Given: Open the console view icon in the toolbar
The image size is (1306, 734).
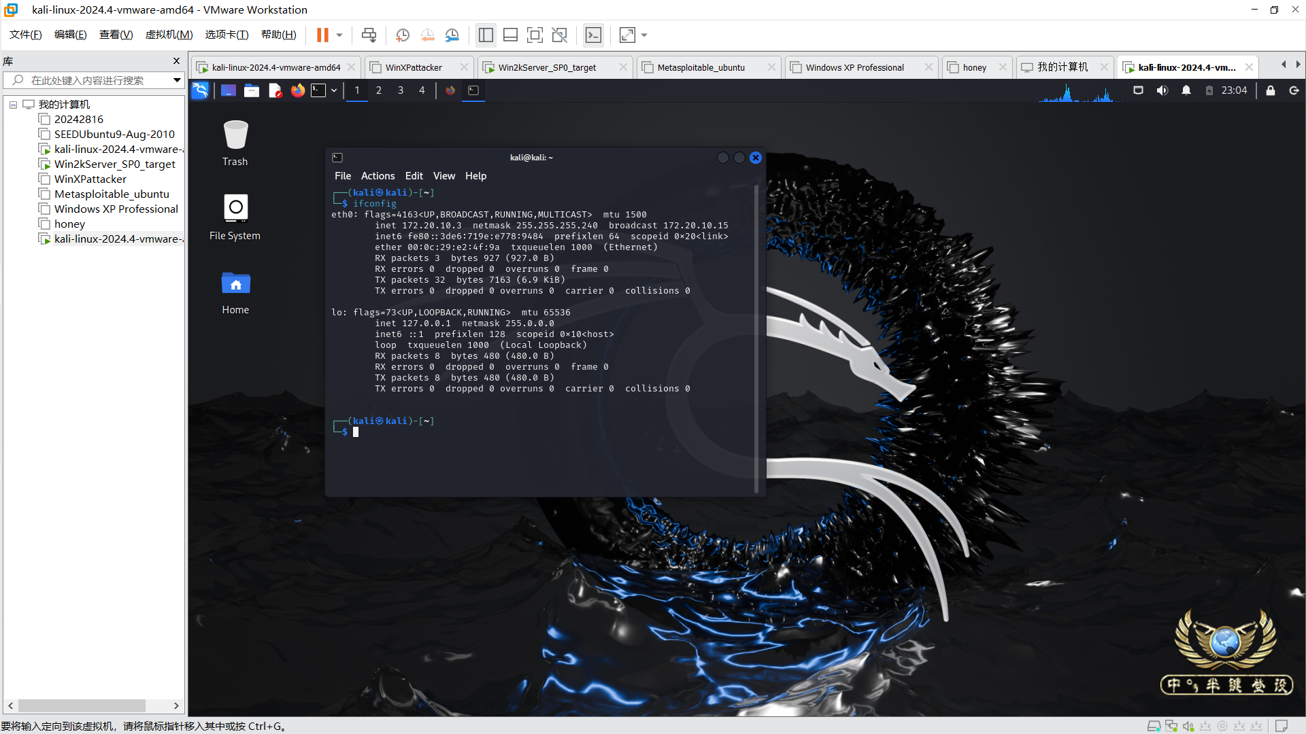Looking at the screenshot, I should click(593, 35).
